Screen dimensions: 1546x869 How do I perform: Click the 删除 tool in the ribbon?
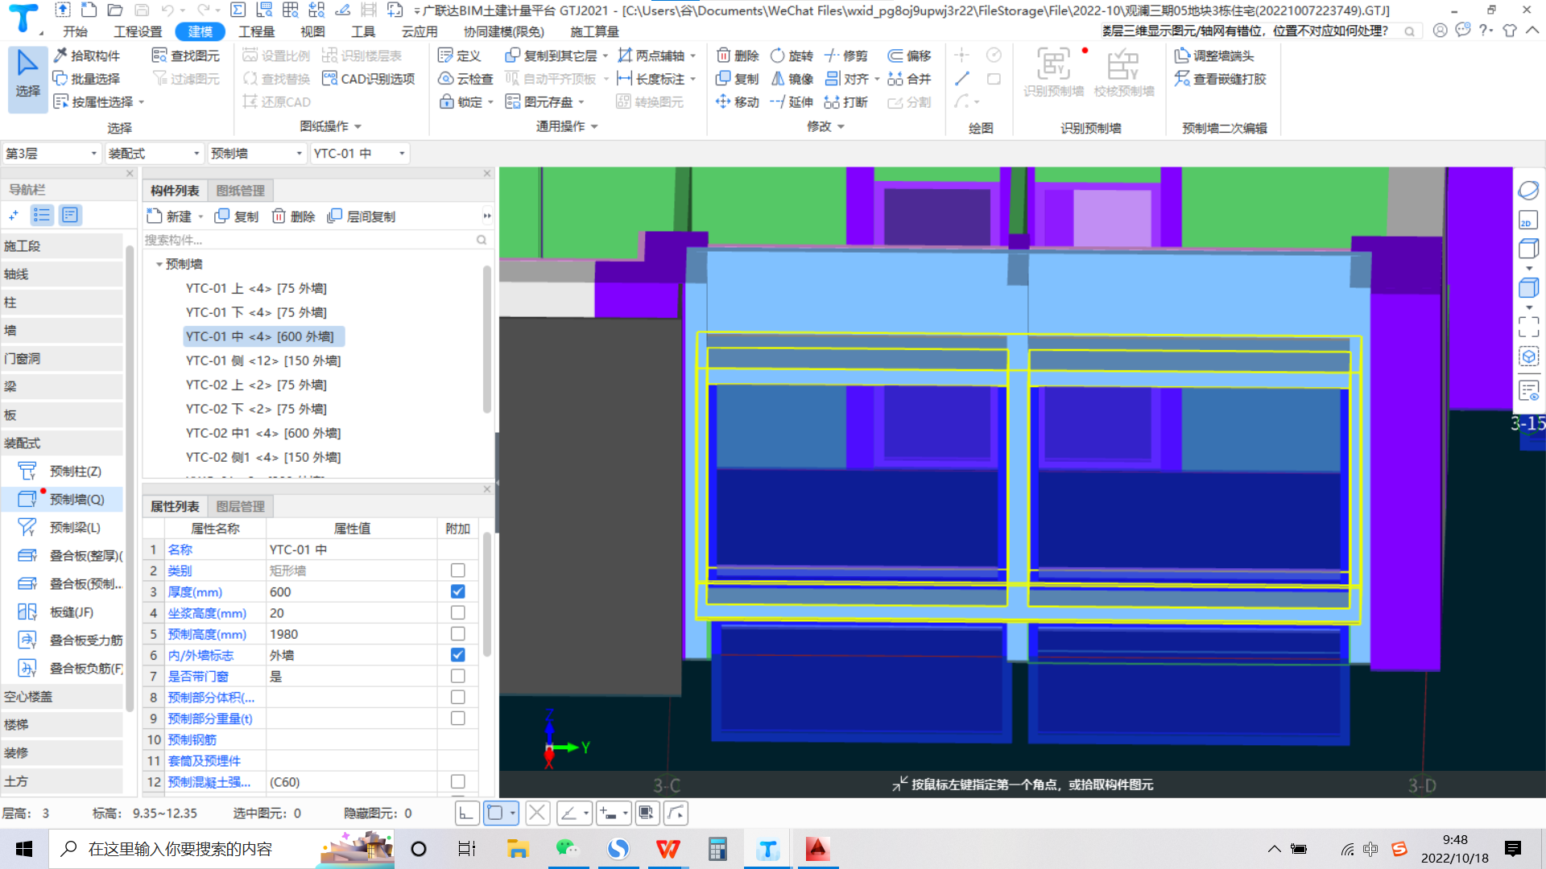(x=738, y=56)
